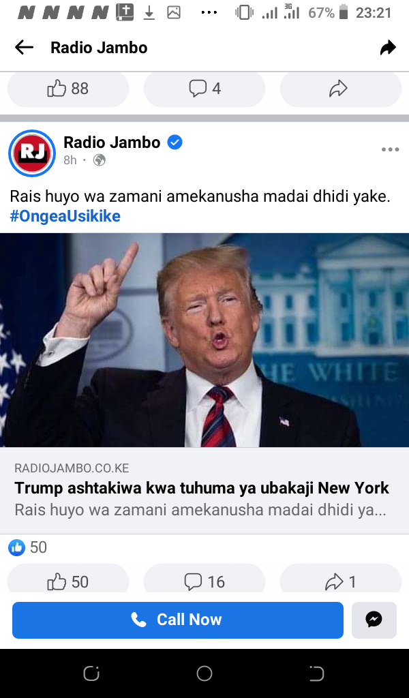Like the Trump article post with 50 likes
The image size is (409, 698).
[68, 581]
